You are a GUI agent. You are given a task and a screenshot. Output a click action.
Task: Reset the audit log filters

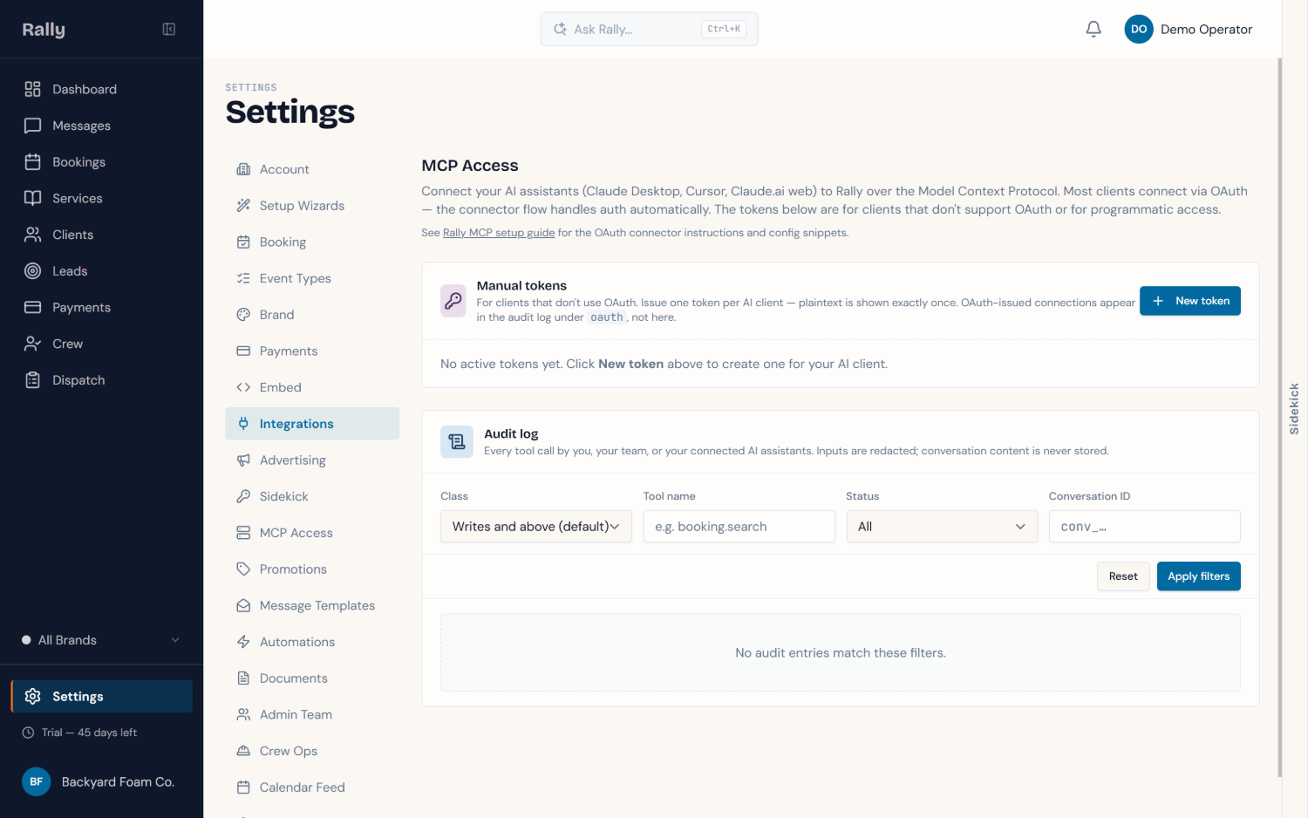point(1123,576)
